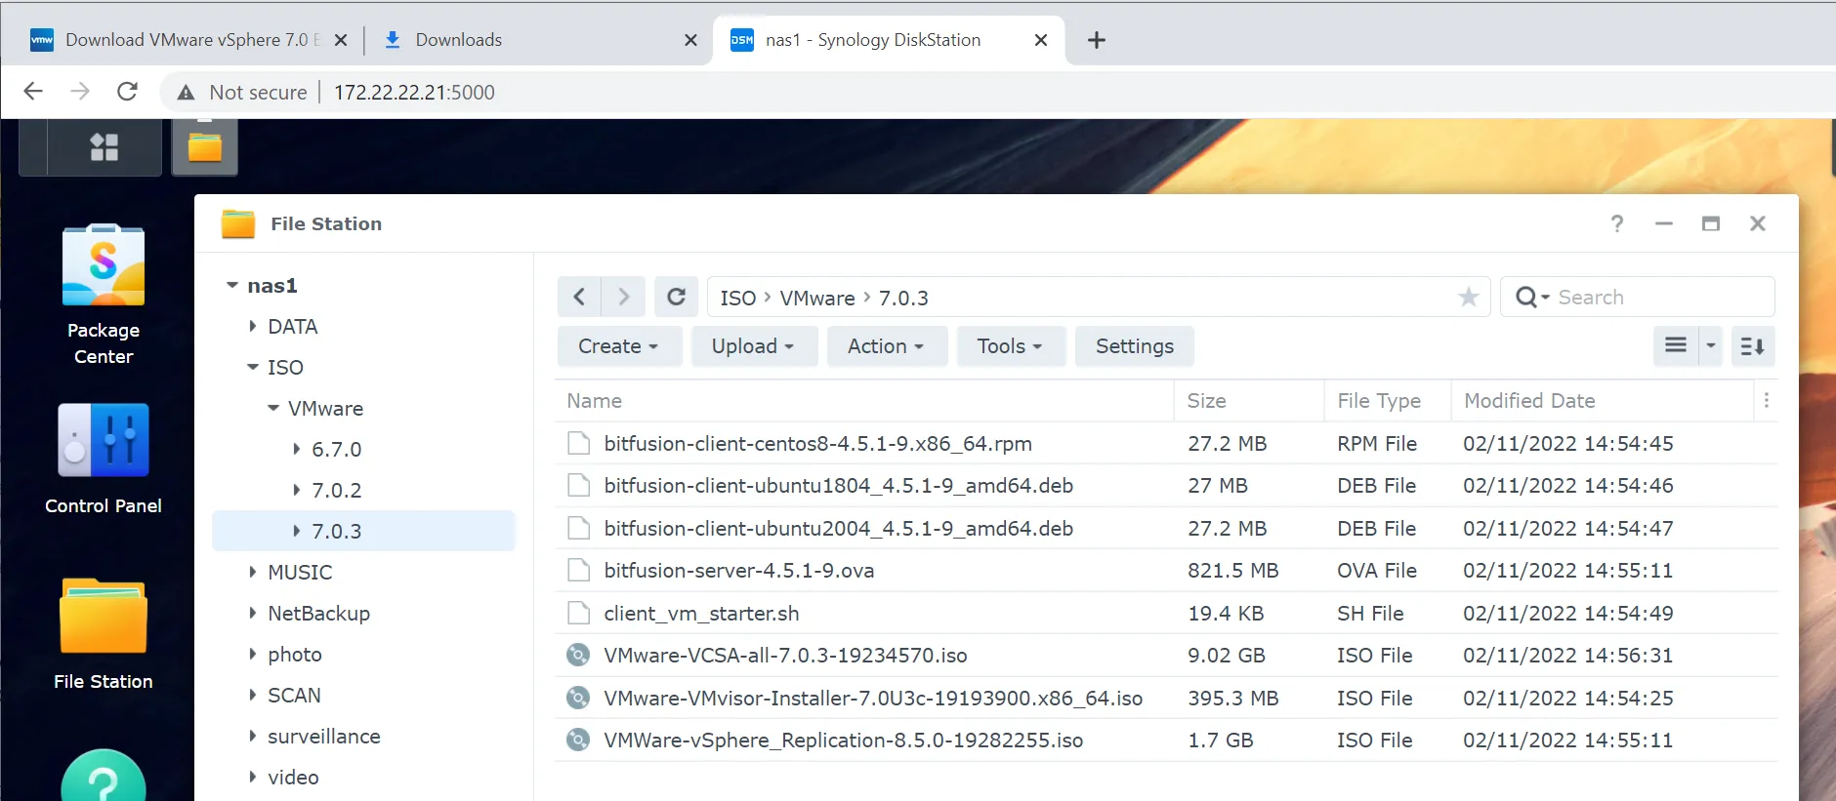
Task: Select the photo folder in tree
Action: (295, 654)
